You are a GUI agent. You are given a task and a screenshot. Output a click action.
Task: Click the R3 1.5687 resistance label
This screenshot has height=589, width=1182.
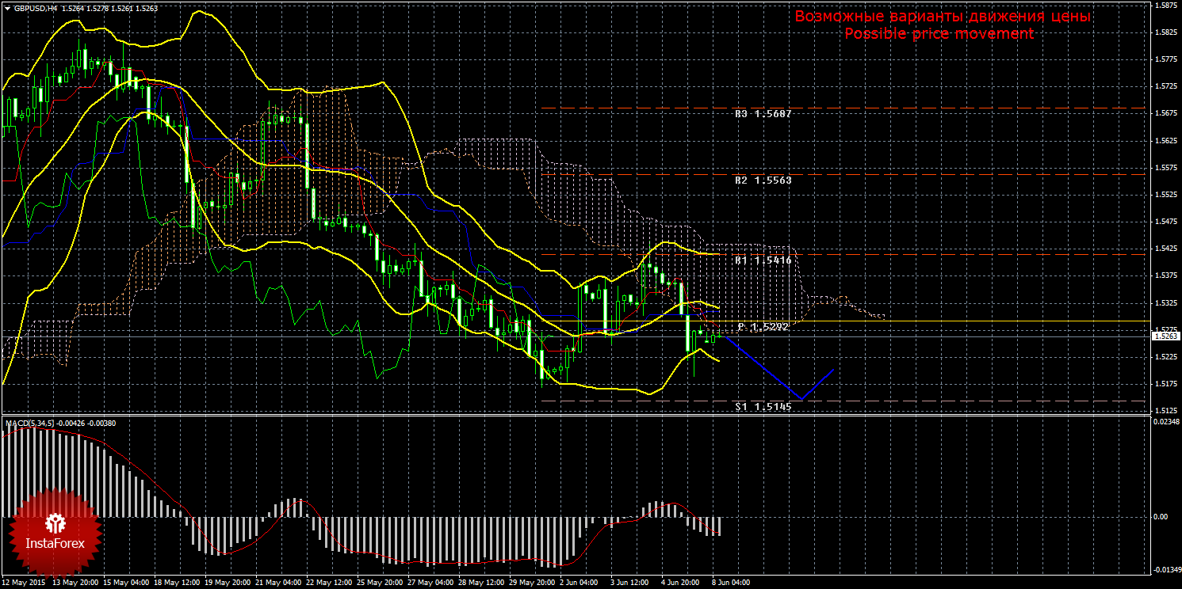point(763,114)
